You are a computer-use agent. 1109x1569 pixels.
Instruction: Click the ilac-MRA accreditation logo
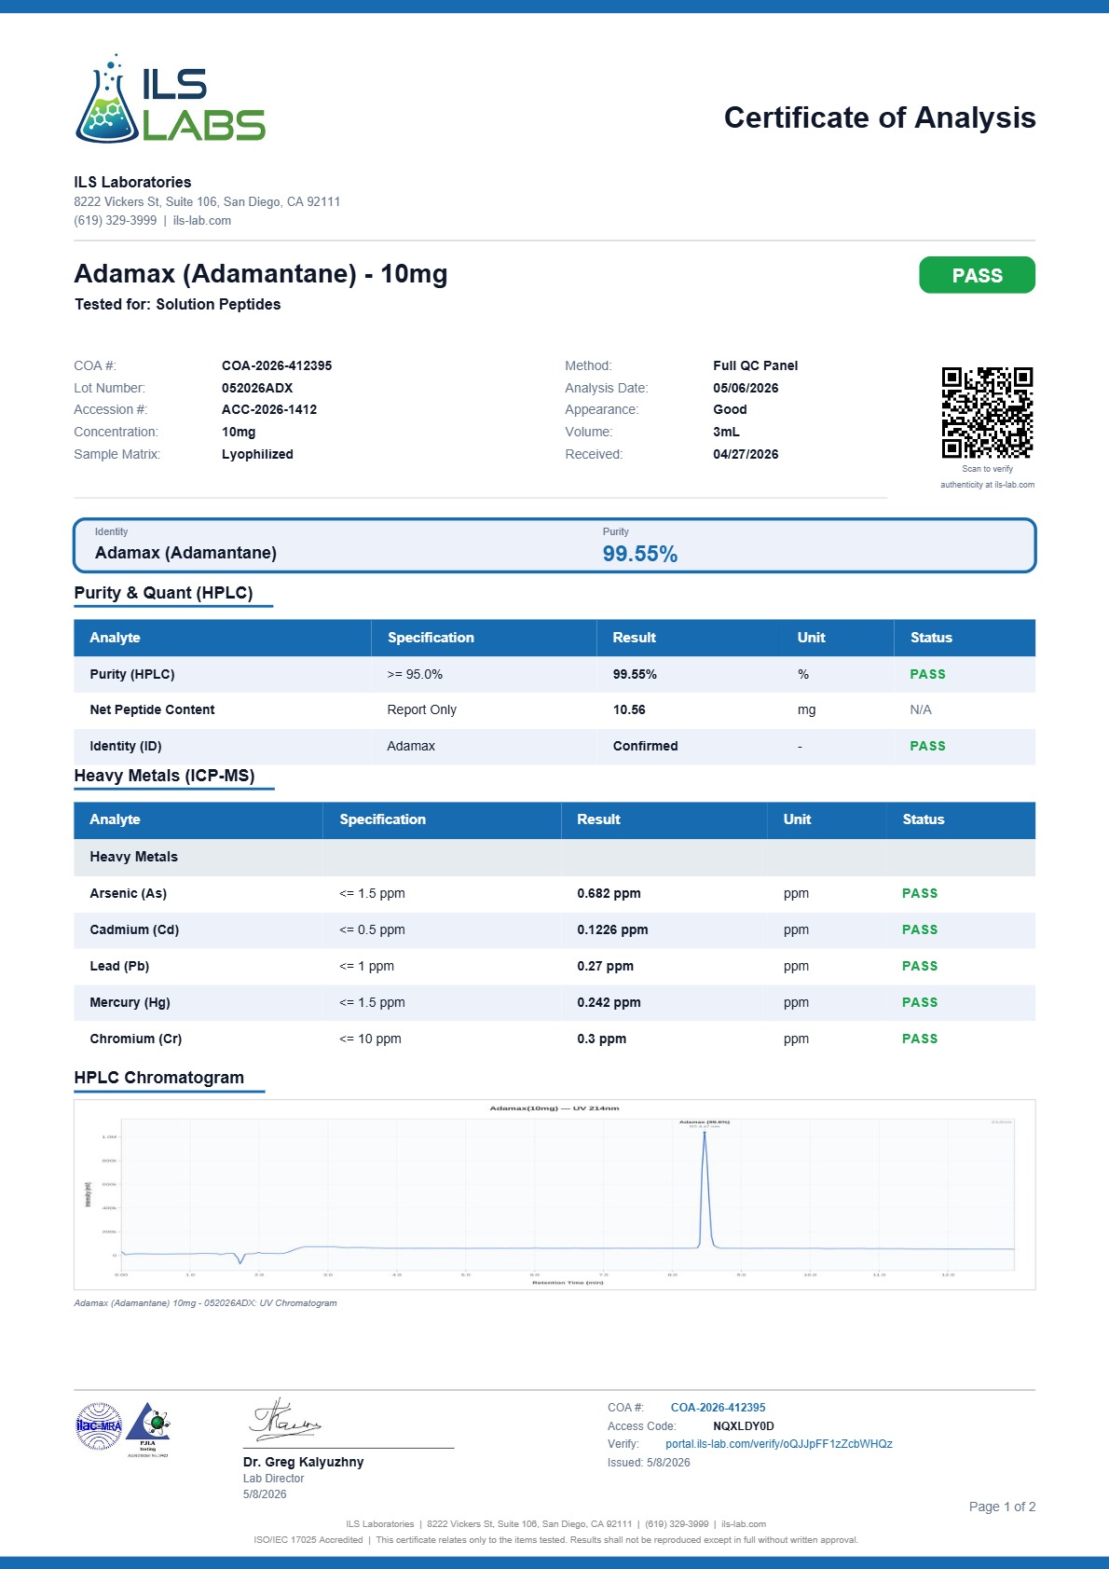click(x=99, y=1426)
